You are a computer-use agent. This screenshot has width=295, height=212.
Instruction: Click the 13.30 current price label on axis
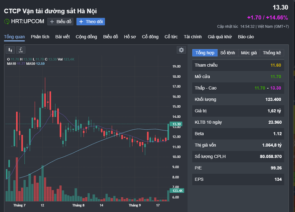point(177,124)
